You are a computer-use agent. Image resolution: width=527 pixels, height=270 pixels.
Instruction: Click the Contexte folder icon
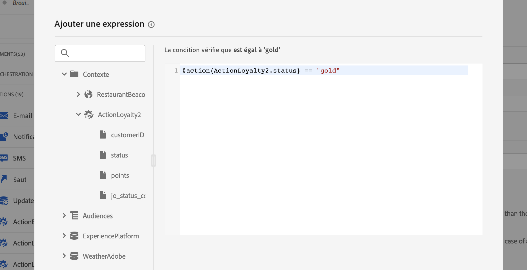[74, 74]
